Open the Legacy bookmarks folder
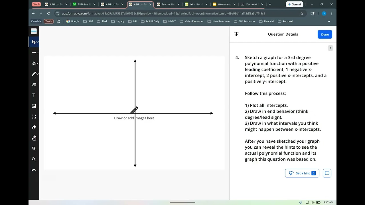The height and width of the screenshot is (205, 365). 118,21
